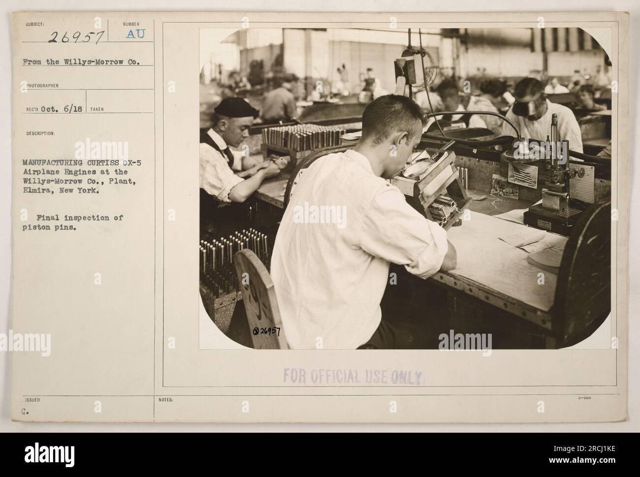
Task: Click the received date 'Oct. 6/18'
Action: pos(62,109)
